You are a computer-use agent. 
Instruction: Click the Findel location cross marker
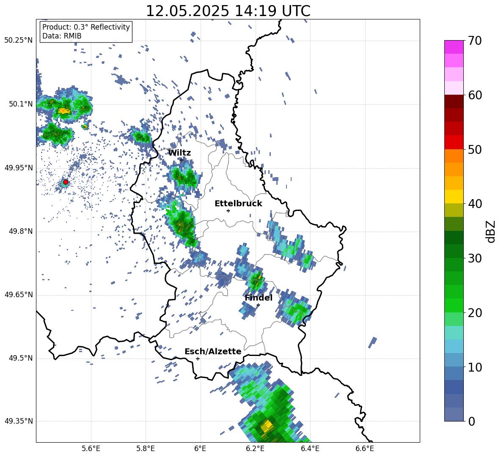[x=258, y=305]
